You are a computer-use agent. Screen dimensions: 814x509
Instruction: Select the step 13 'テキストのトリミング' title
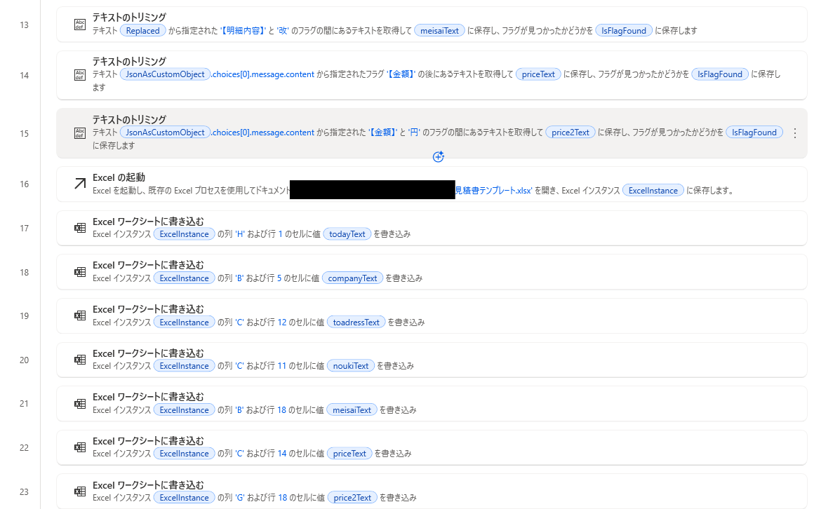[129, 17]
